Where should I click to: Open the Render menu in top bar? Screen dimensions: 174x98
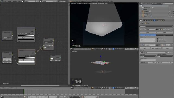pos(10,1)
